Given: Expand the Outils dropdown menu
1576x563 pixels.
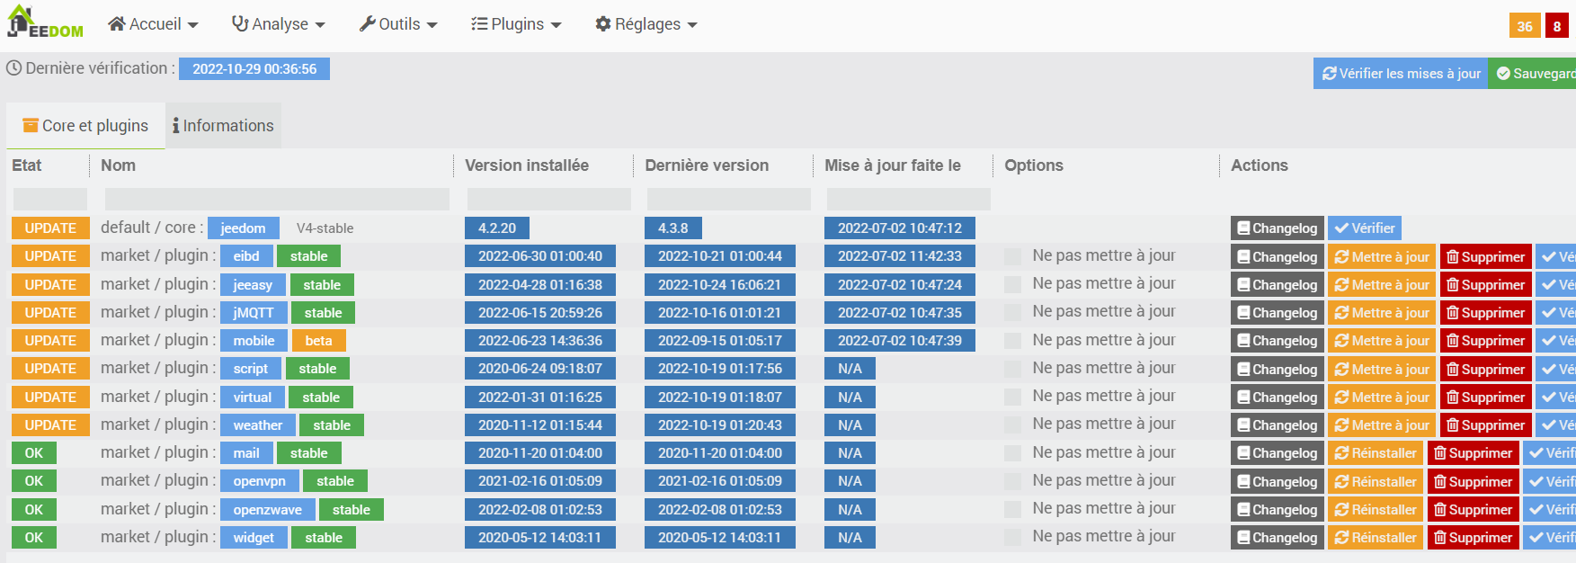Looking at the screenshot, I should coord(398,24).
